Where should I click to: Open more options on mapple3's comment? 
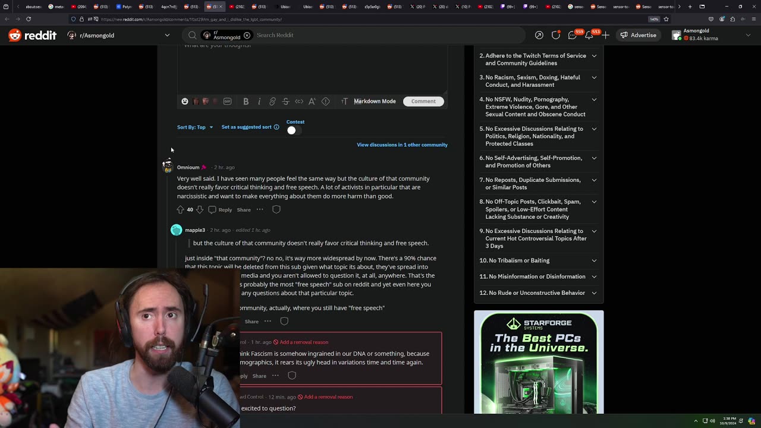(268, 321)
